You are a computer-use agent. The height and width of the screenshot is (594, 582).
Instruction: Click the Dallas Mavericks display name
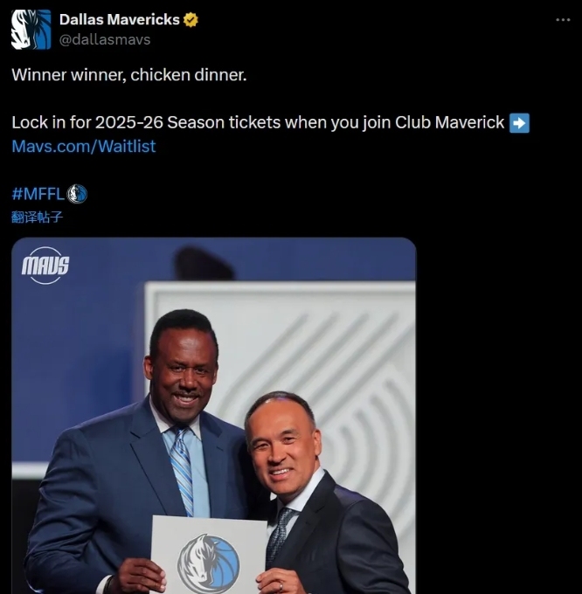(119, 19)
